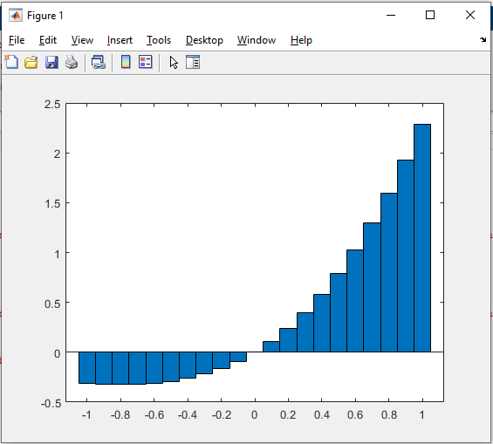Image resolution: width=493 pixels, height=444 pixels.
Task: Click the x-axis label -0.4
Action: (188, 415)
